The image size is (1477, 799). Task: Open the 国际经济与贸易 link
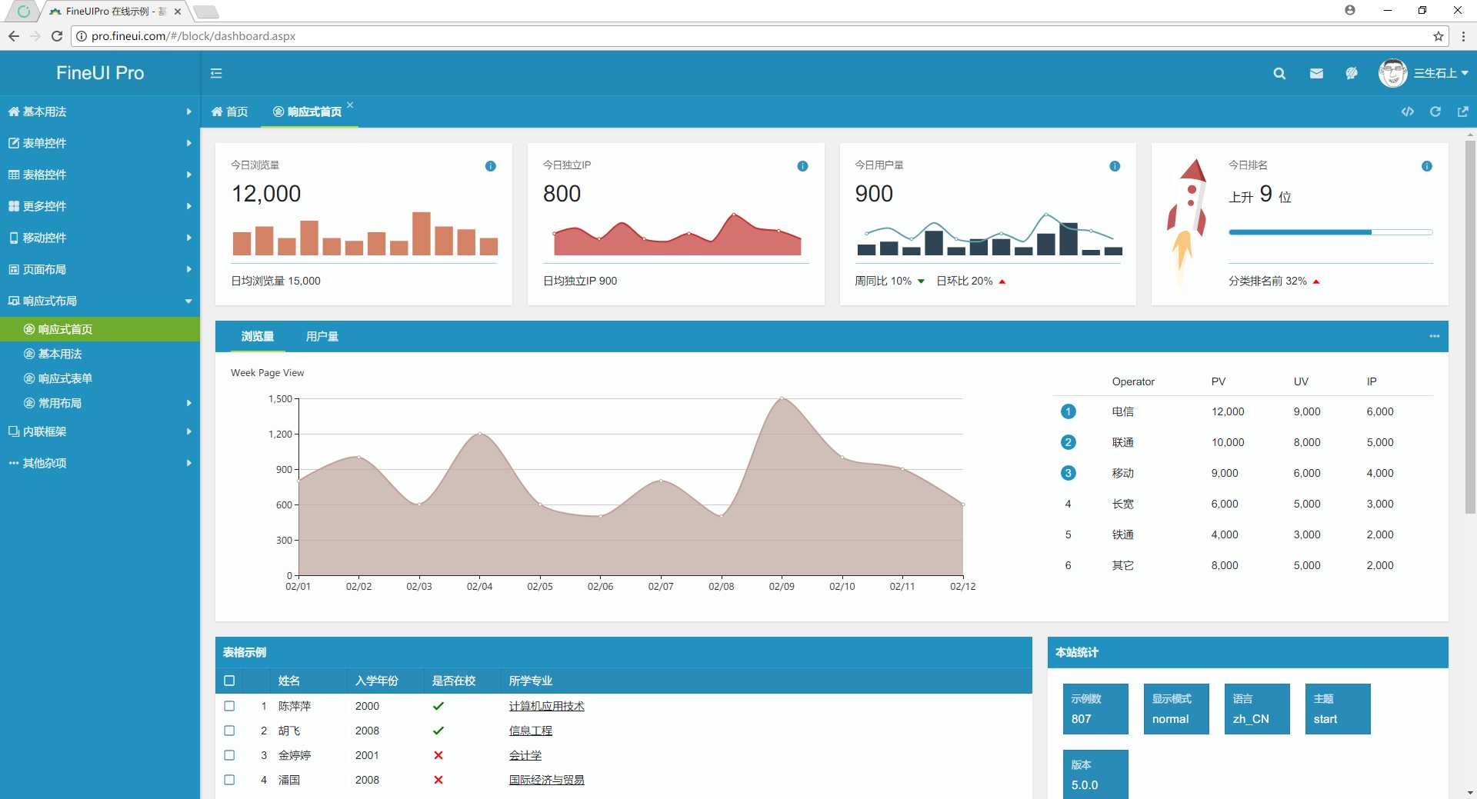pyautogui.click(x=546, y=780)
